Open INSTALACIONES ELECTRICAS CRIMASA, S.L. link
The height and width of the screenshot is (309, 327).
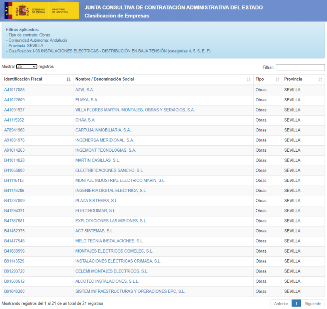click(118, 261)
